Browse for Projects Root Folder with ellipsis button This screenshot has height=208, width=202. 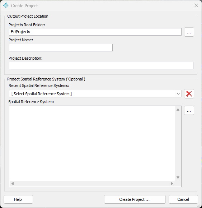click(189, 32)
